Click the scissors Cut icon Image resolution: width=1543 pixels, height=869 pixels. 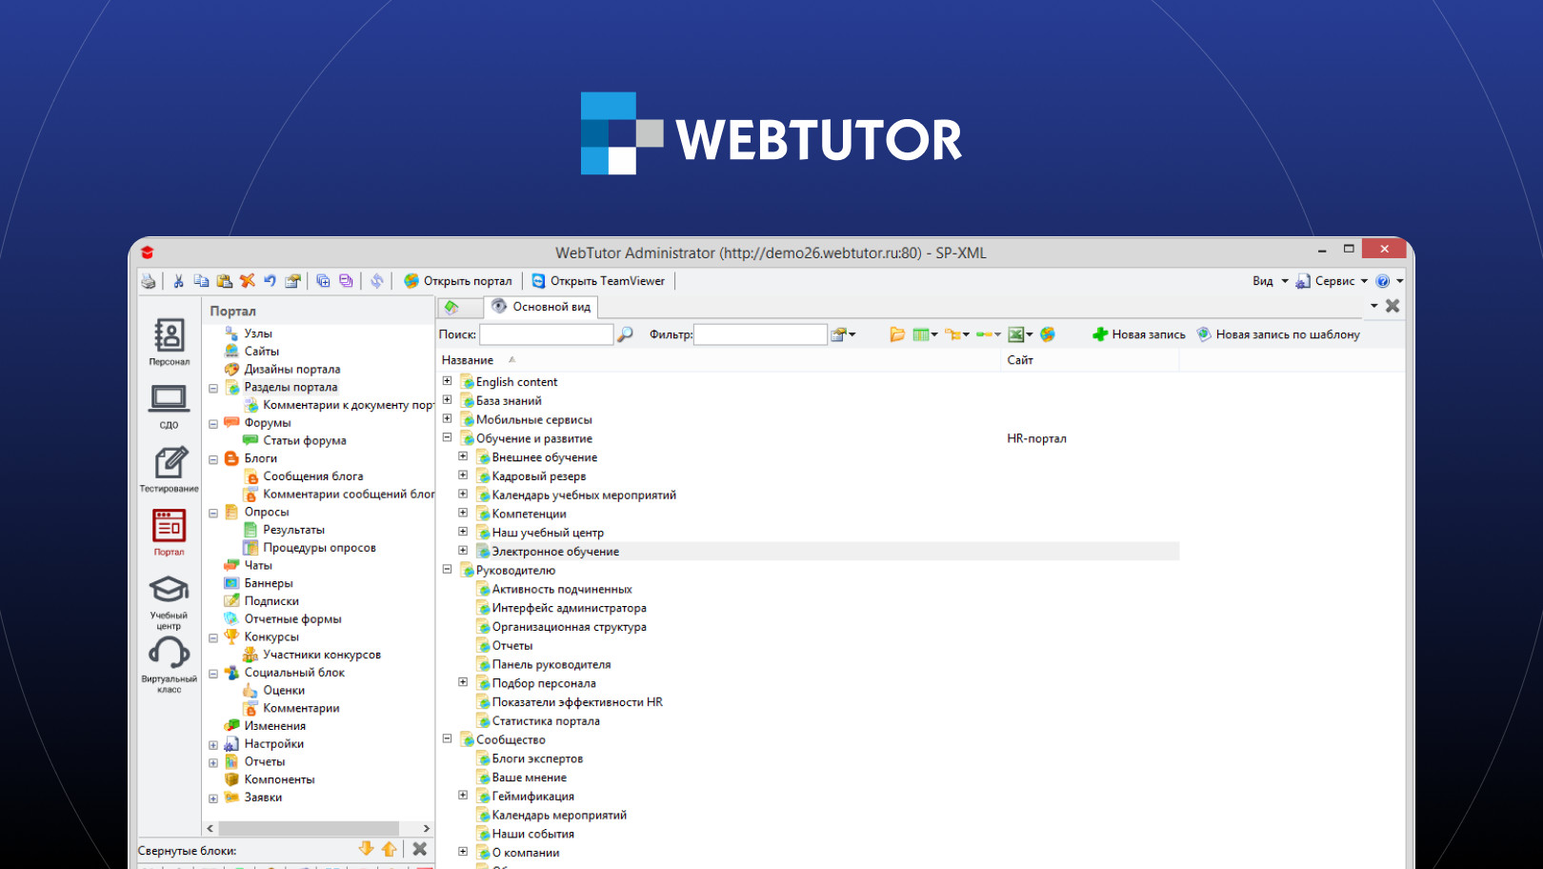[178, 281]
